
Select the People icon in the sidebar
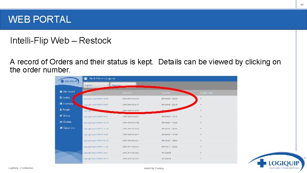[x=61, y=110]
